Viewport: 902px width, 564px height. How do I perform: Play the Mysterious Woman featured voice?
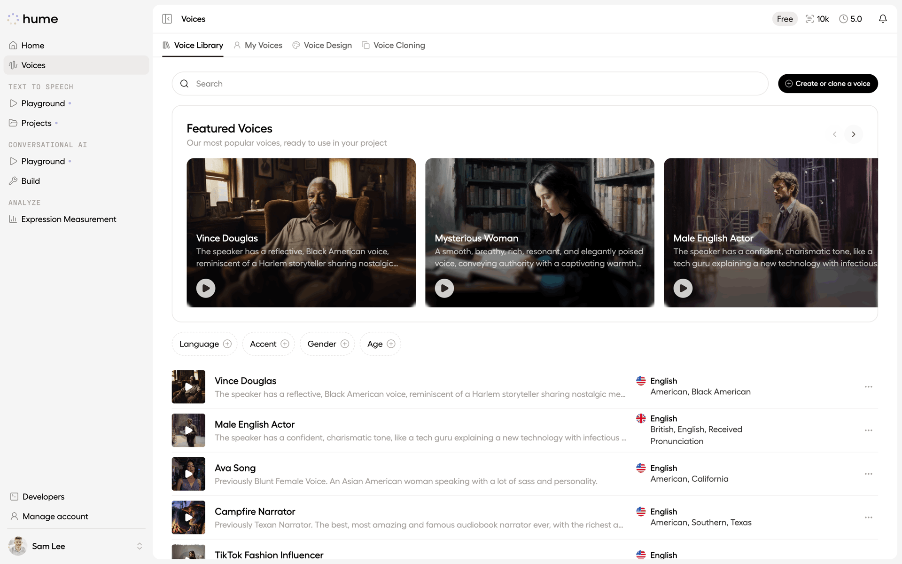coord(444,288)
